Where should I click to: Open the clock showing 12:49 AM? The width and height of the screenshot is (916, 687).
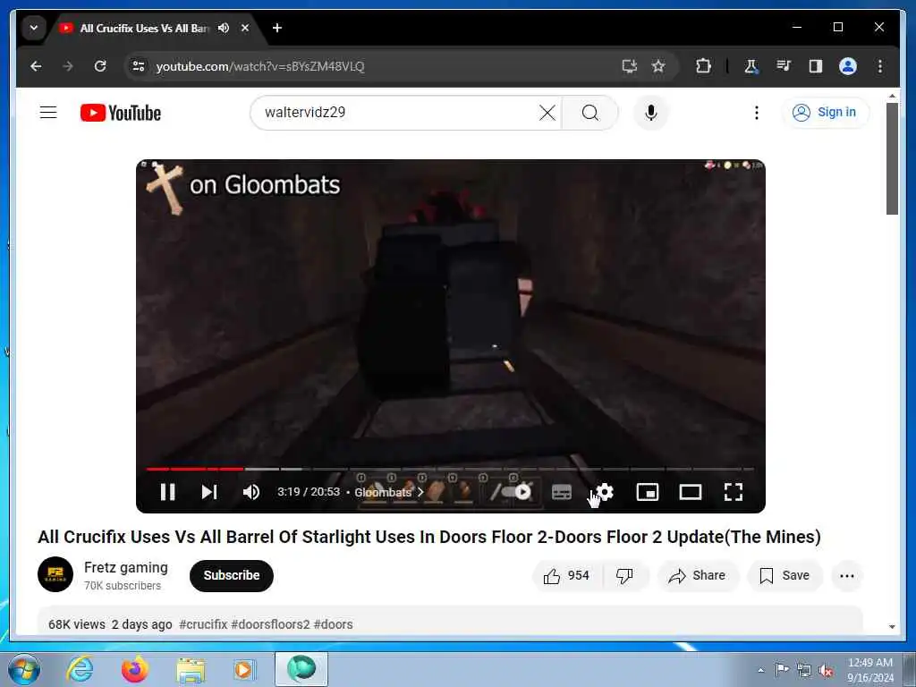[x=870, y=670]
